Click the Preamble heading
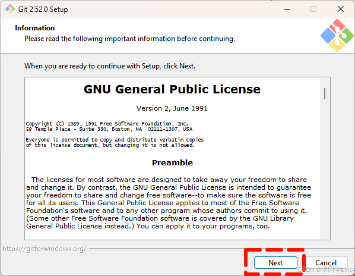355x276 pixels. click(172, 162)
